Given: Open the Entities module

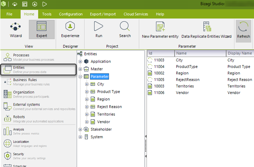Looking at the screenshot, I should [38, 69].
